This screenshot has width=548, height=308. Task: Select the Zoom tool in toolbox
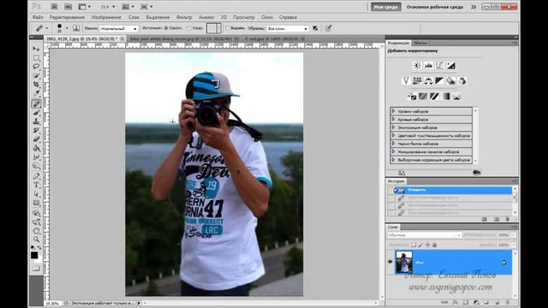point(36,240)
